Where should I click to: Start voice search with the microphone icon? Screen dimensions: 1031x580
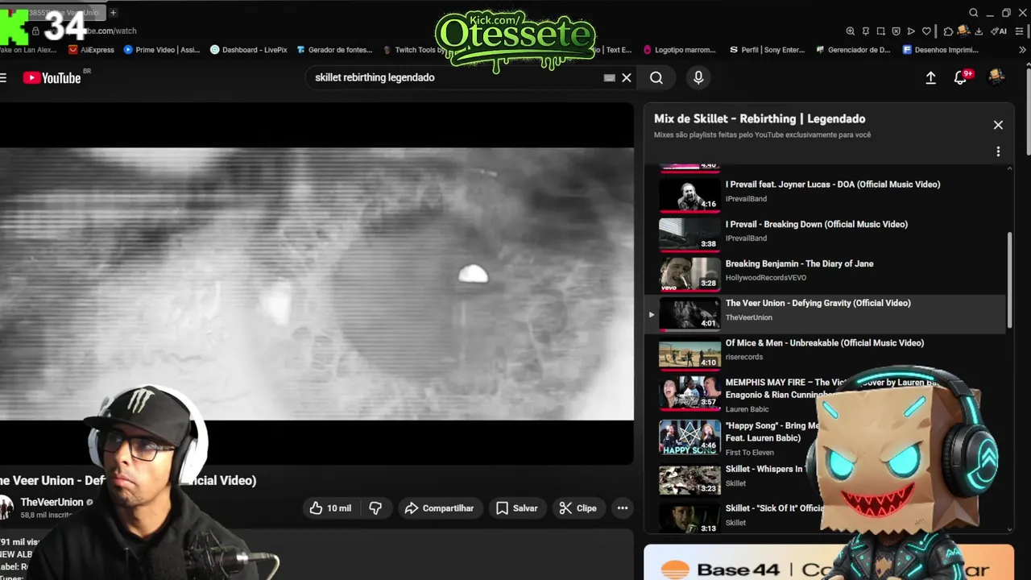point(698,77)
